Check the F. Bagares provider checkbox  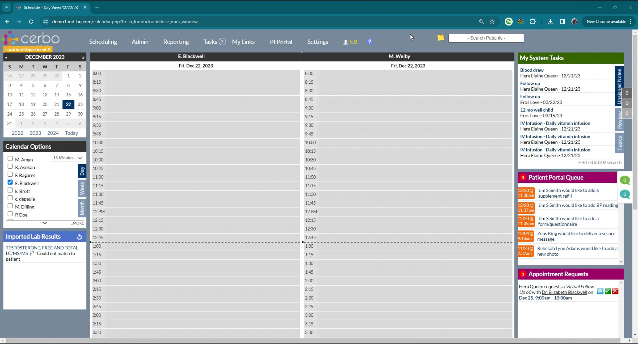pos(10,174)
